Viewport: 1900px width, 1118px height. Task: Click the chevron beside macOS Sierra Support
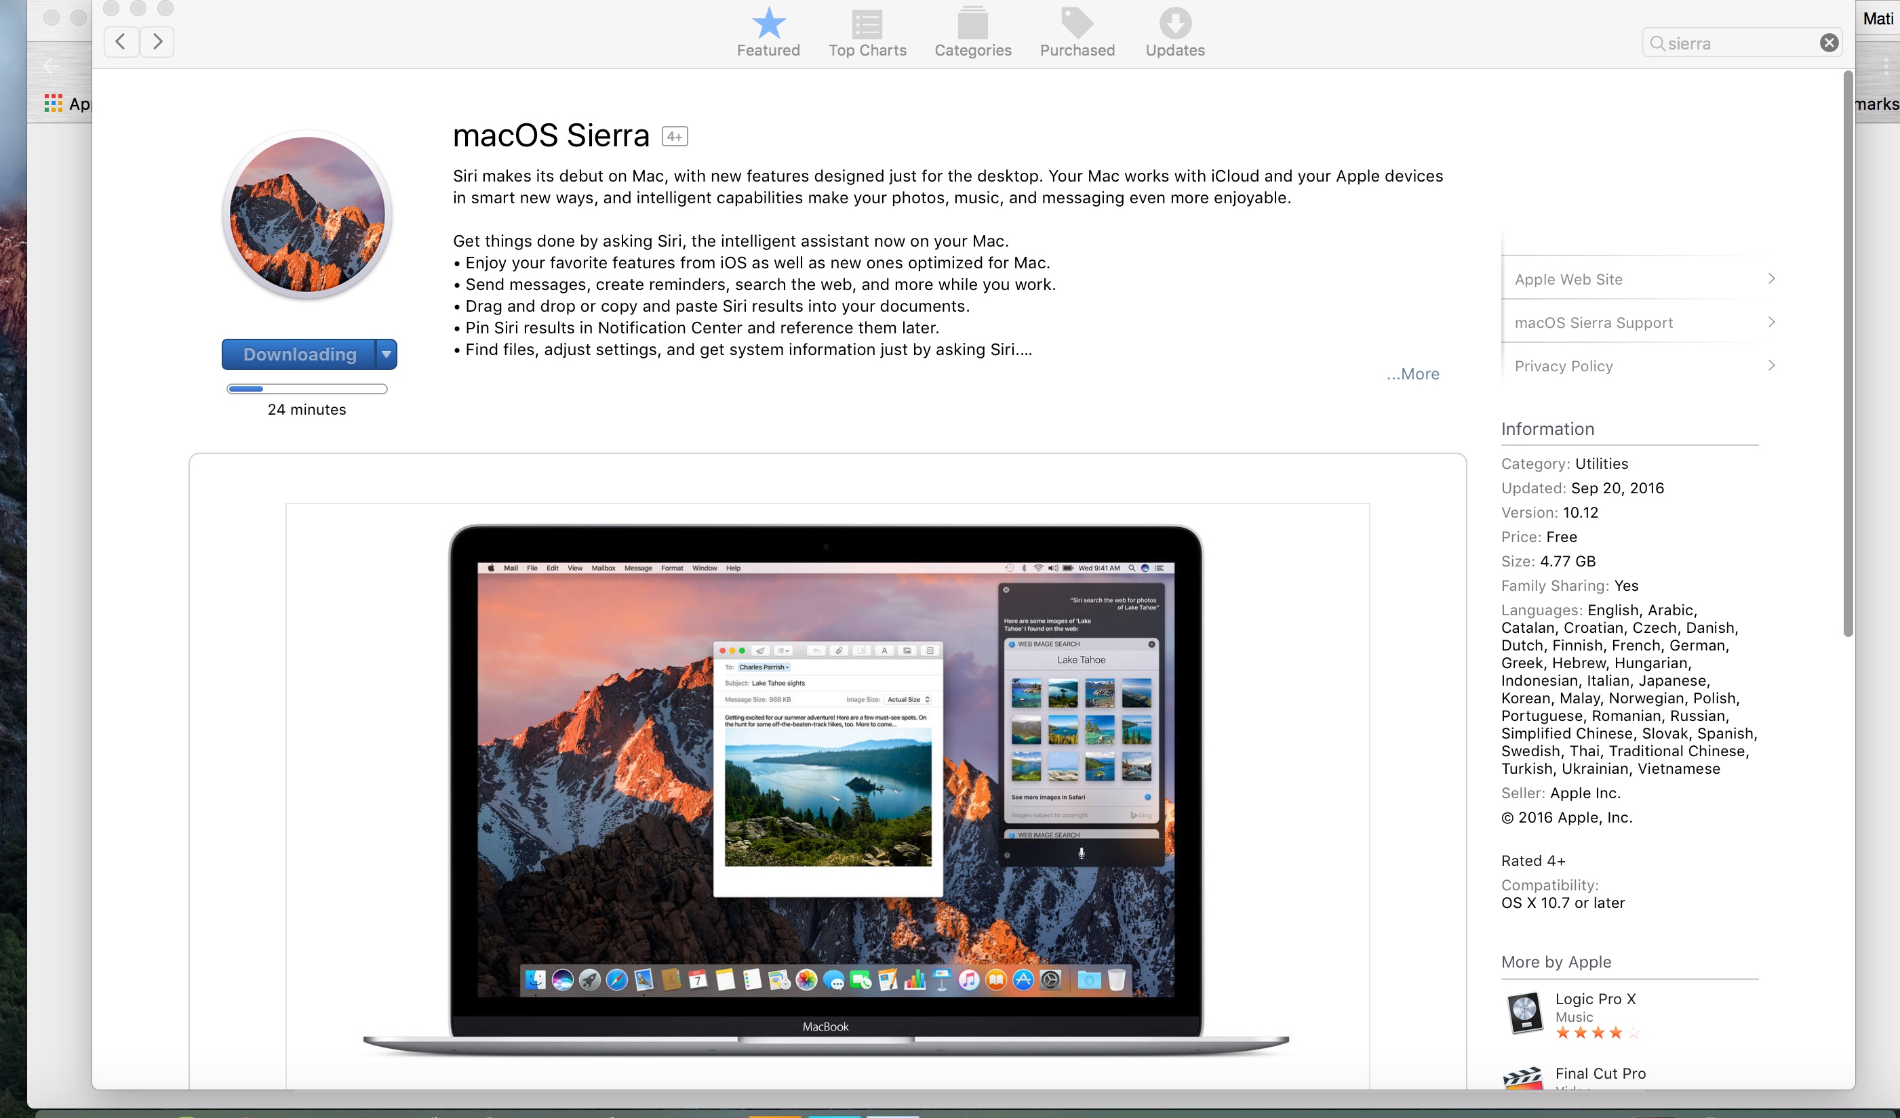click(x=1771, y=322)
